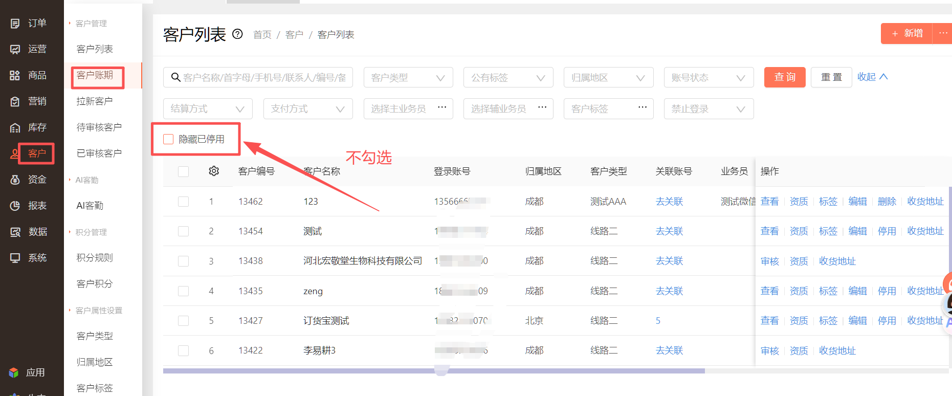Open the 数据 data section icon
This screenshot has width=952, height=396.
click(x=15, y=232)
